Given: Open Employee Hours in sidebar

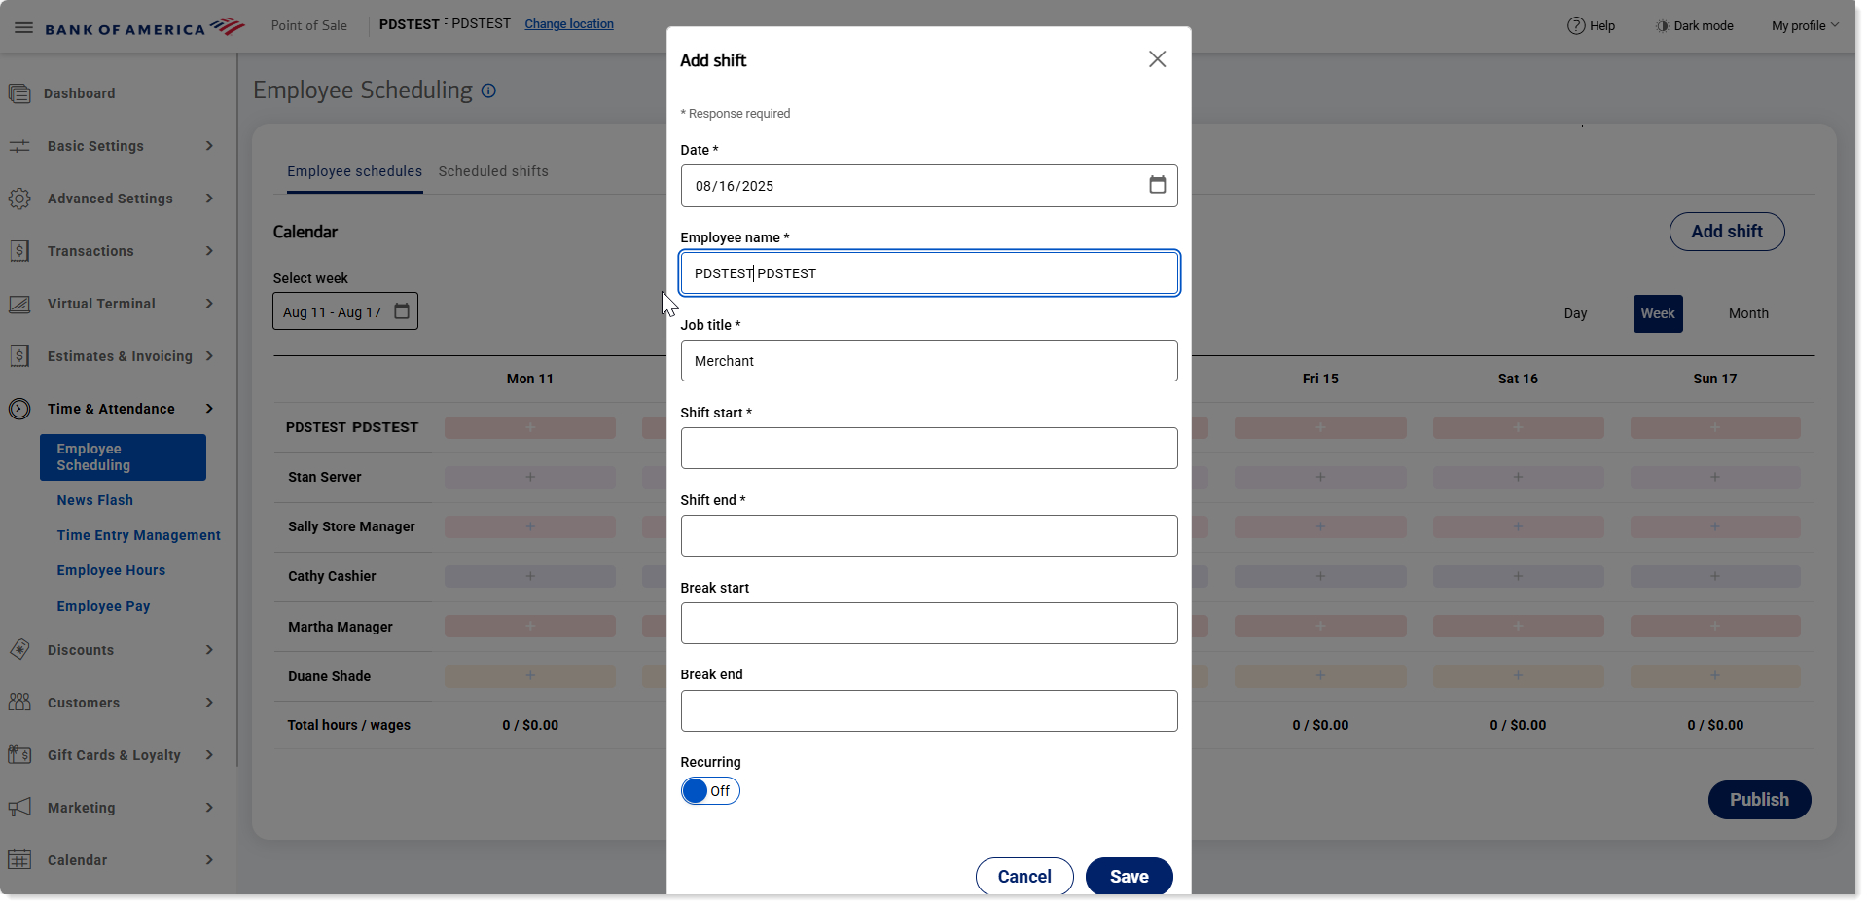Looking at the screenshot, I should pyautogui.click(x=111, y=570).
